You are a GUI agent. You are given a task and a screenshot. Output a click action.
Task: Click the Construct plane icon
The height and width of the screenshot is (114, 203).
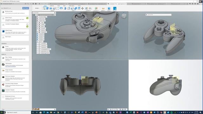[96, 9]
